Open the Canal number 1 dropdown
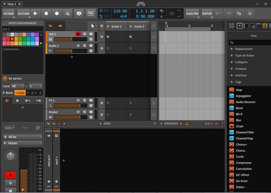The height and width of the screenshot is (193, 271). (x=36, y=86)
